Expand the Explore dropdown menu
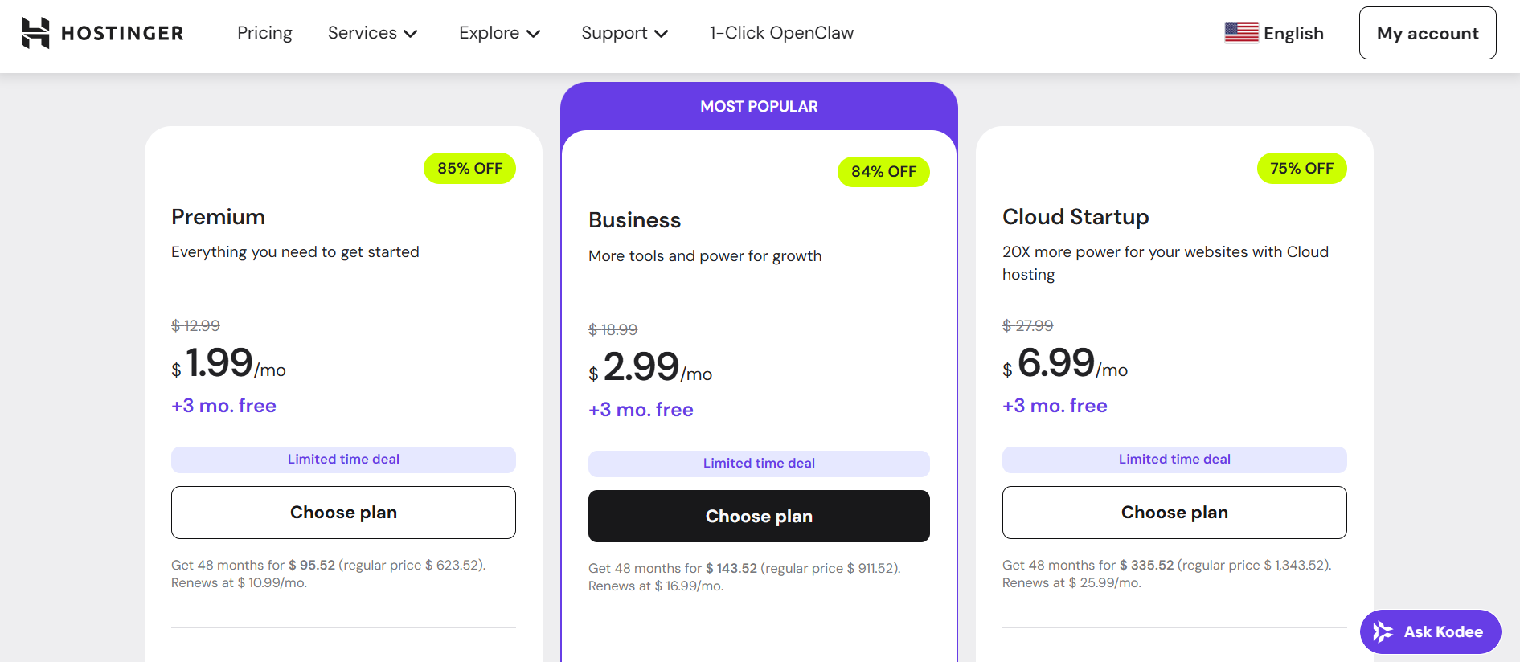 pyautogui.click(x=499, y=33)
